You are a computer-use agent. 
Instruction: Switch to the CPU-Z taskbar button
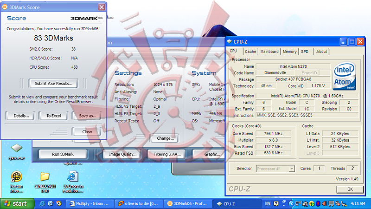click(x=236, y=203)
